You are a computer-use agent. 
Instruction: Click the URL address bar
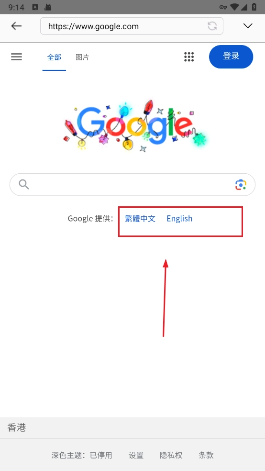point(132,26)
